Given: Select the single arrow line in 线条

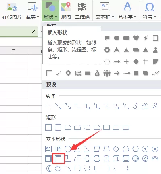Looking at the screenshot, I should (x=58, y=106).
